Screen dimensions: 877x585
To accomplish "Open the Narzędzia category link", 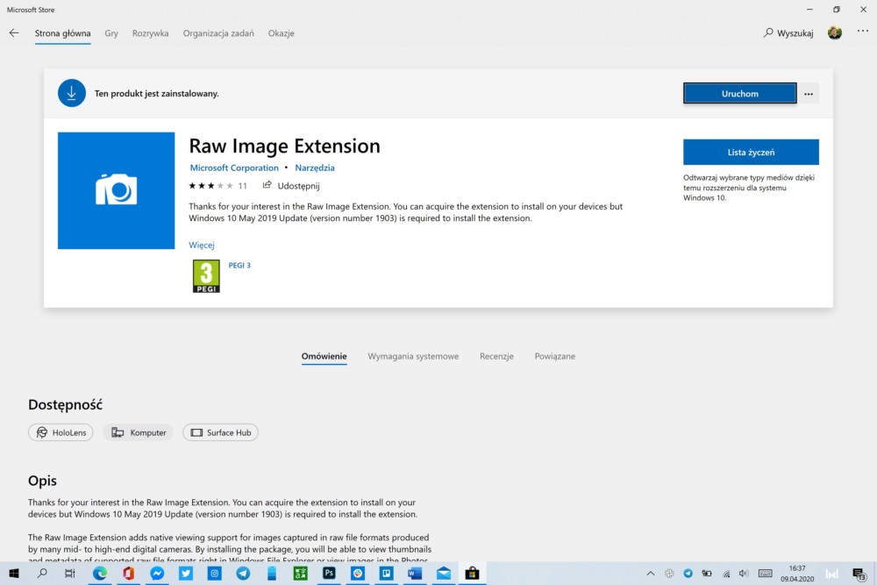I will [x=314, y=168].
